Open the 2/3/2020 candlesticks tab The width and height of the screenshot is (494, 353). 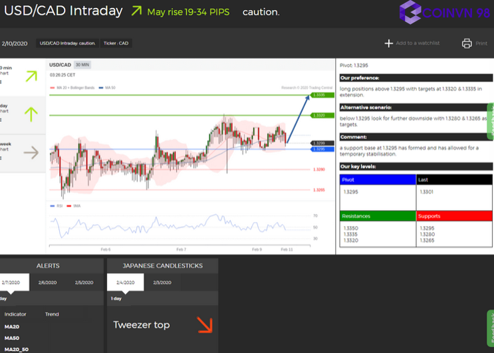coord(162,283)
